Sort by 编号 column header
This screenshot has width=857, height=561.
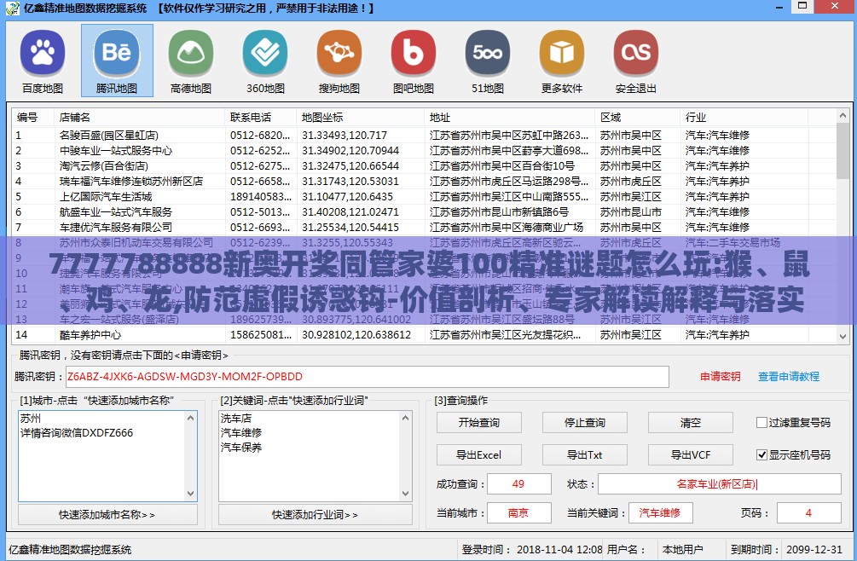32,118
